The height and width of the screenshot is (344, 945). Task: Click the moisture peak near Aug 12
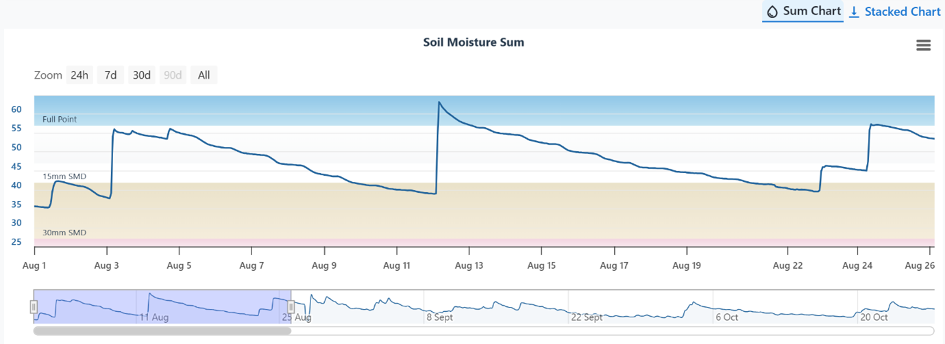pyautogui.click(x=439, y=103)
